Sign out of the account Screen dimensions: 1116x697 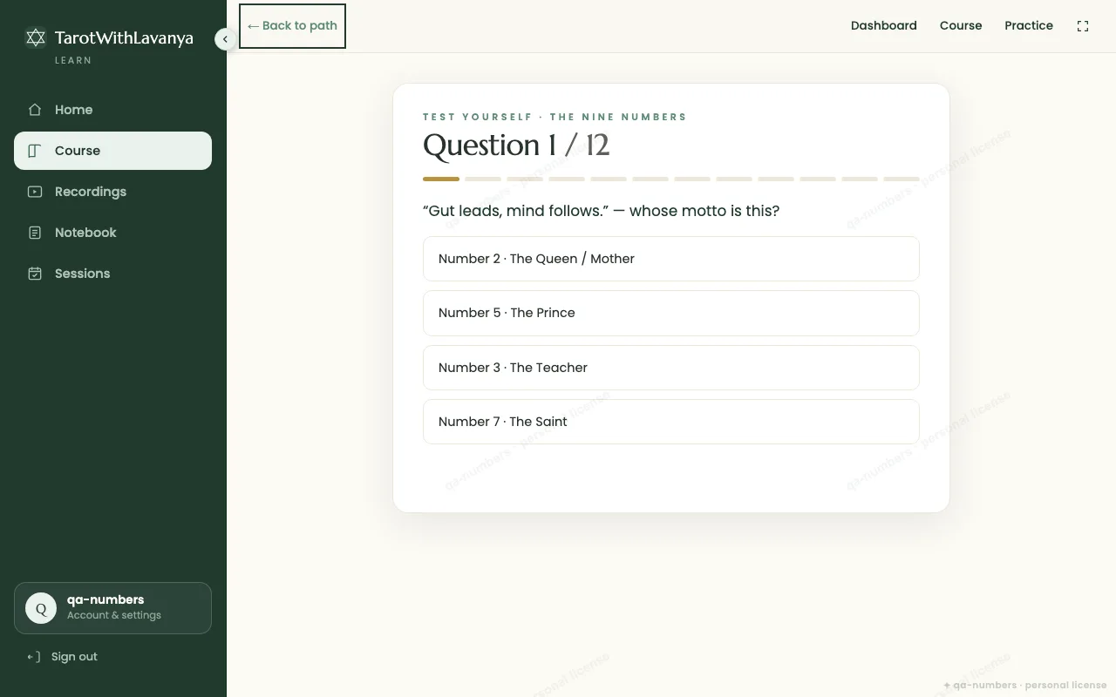[62, 657]
